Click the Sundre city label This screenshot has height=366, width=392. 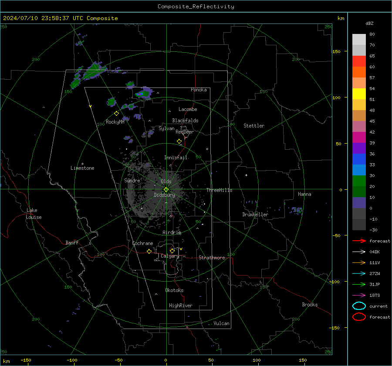[132, 180]
